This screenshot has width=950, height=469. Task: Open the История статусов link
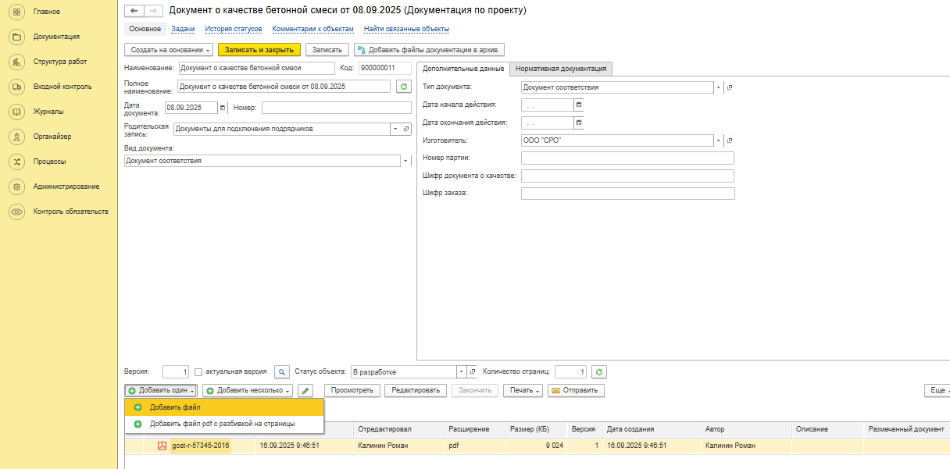coord(234,29)
